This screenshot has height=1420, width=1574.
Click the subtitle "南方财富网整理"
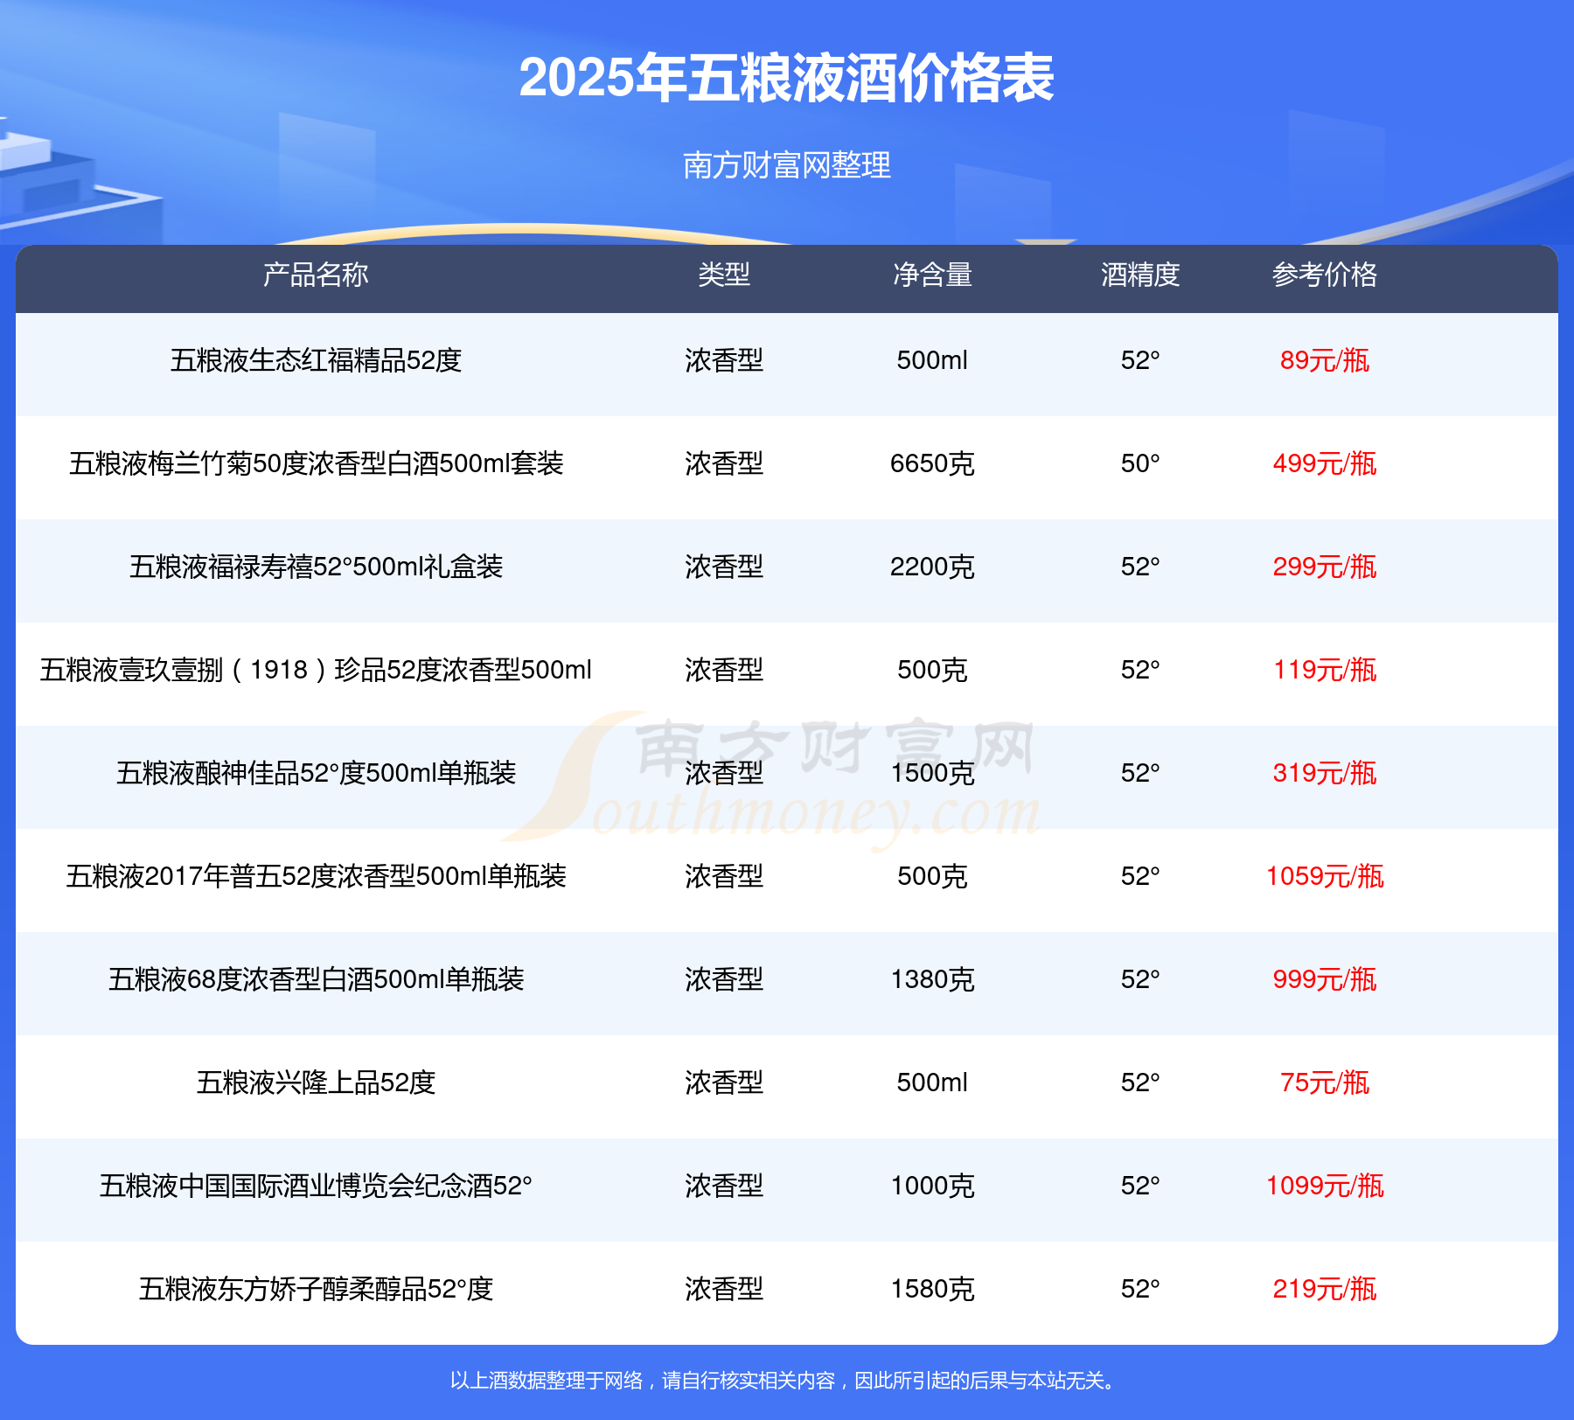pyautogui.click(x=787, y=164)
